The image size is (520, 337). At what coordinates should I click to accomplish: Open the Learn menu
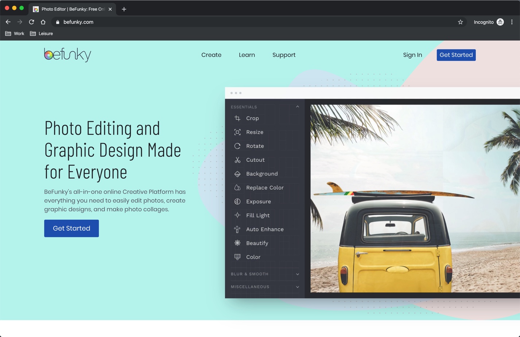point(247,55)
